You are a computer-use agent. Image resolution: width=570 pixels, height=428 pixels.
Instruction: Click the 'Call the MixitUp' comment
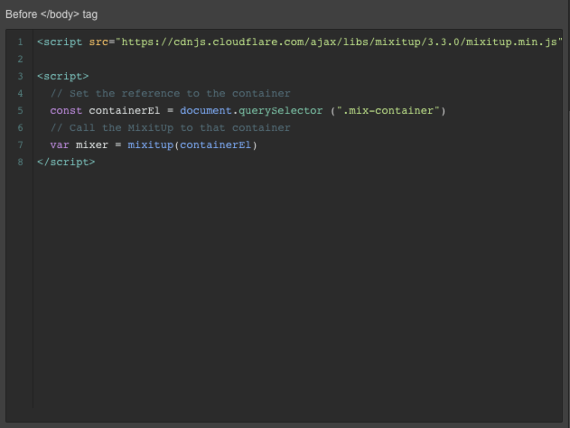[170, 128]
